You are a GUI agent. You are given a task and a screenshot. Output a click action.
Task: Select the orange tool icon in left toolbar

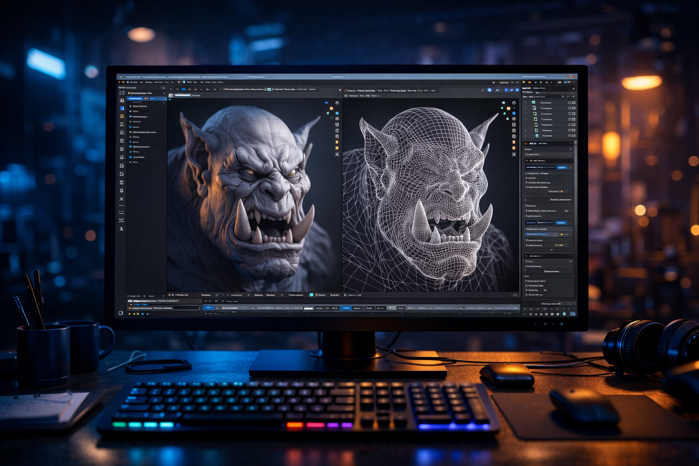pos(122,116)
